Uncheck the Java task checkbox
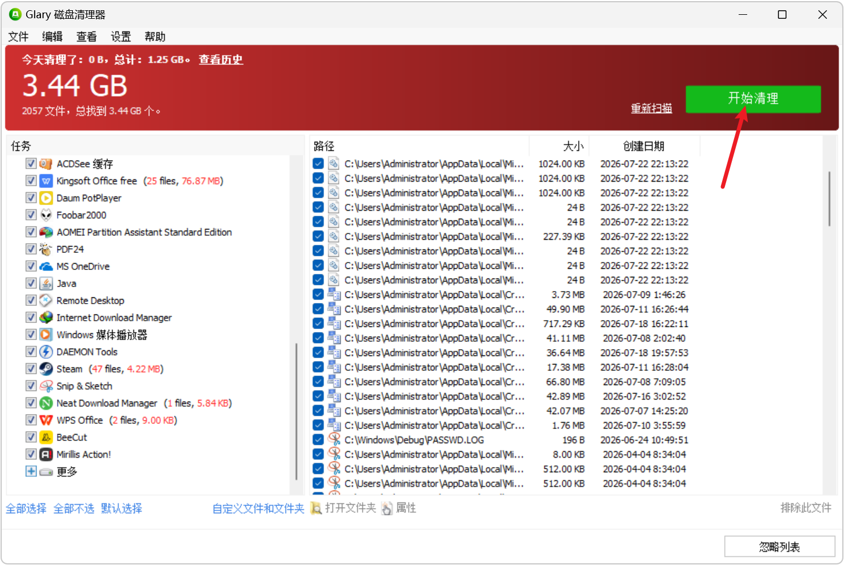The image size is (844, 565). coord(31,284)
